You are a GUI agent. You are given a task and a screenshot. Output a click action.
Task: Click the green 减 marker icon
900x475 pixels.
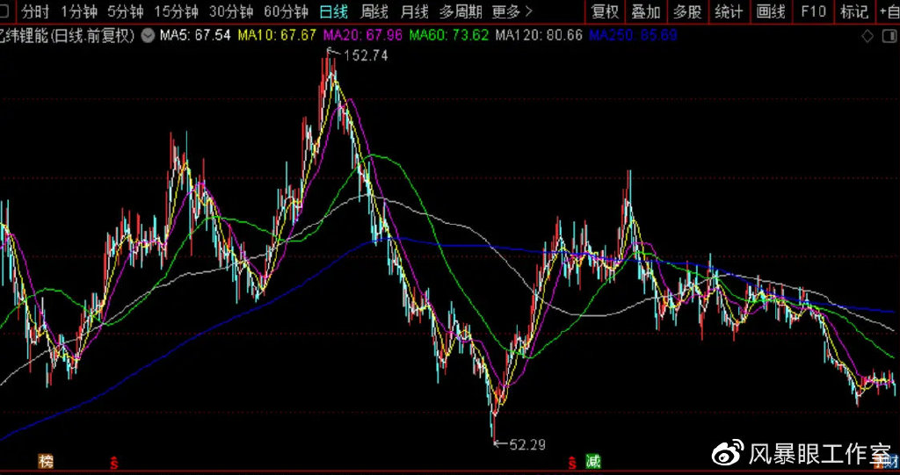[593, 460]
